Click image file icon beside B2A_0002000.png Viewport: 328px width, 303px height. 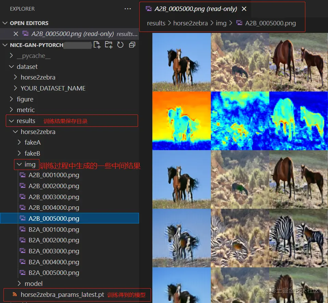[23, 240]
